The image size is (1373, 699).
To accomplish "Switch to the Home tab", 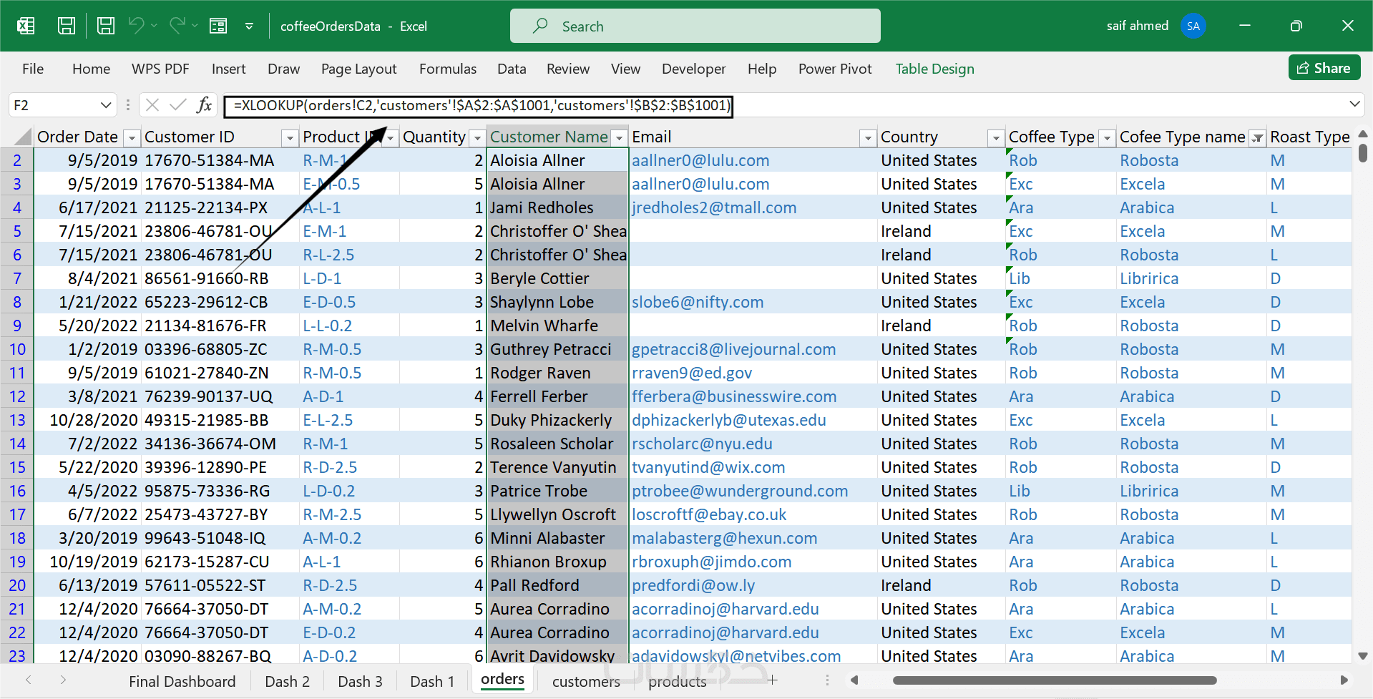I will [91, 69].
